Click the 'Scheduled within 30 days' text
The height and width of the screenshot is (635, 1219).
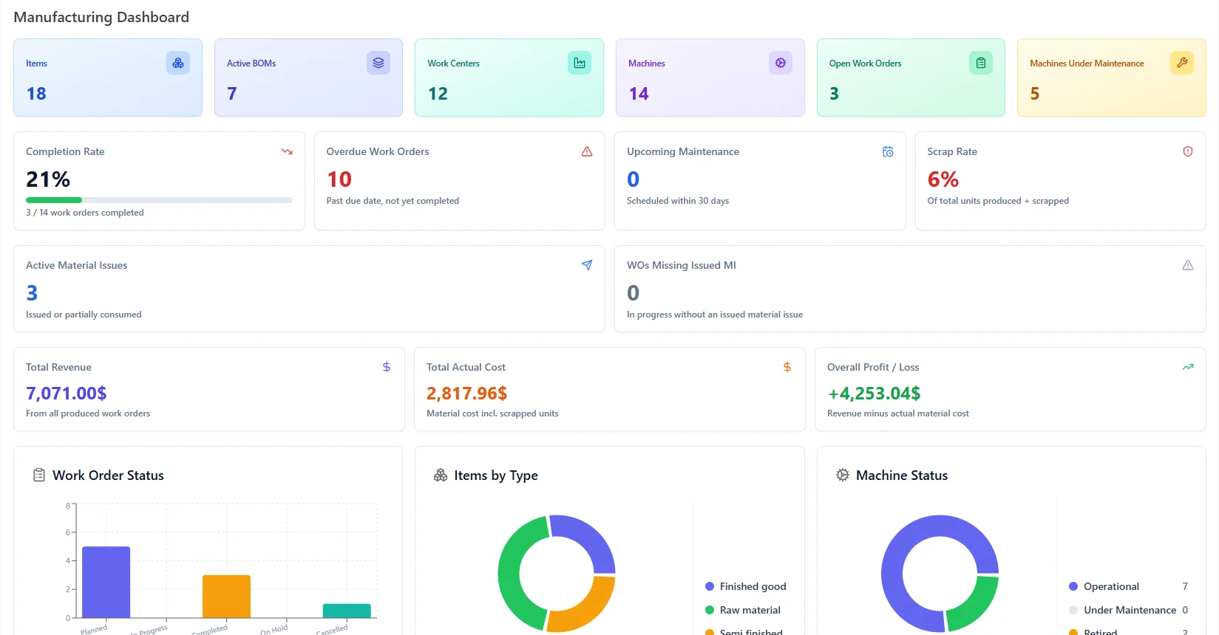pyautogui.click(x=678, y=201)
